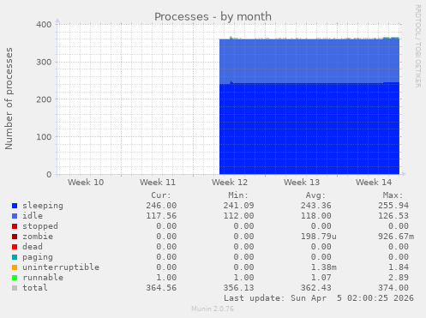Screen dimensions: 426x318
Task: Click the sleeping minimum value 241.09
Action: tap(238, 206)
